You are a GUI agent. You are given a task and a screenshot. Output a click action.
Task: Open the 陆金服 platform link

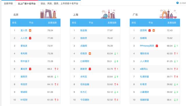click(x=84, y=30)
